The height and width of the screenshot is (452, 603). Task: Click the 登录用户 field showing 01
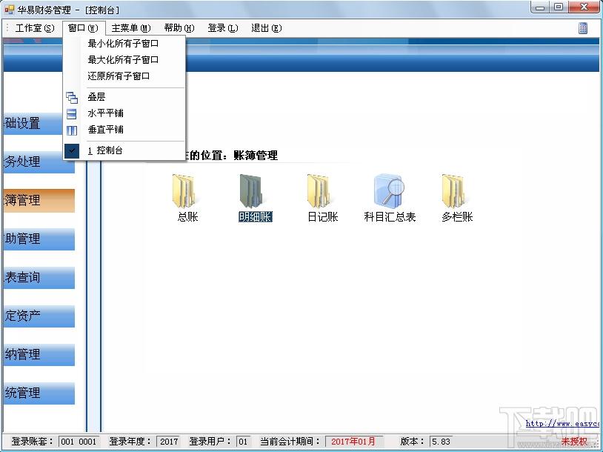tap(244, 441)
